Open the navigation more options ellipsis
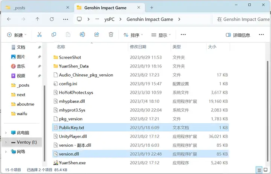This screenshot has width=271, height=174. (x=65, y=19)
